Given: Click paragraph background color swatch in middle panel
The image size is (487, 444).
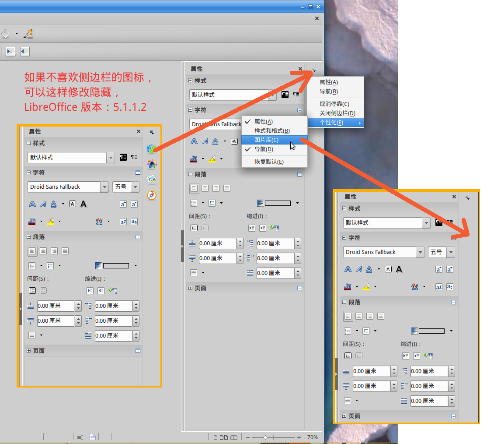Looking at the screenshot, I should pyautogui.click(x=274, y=203).
